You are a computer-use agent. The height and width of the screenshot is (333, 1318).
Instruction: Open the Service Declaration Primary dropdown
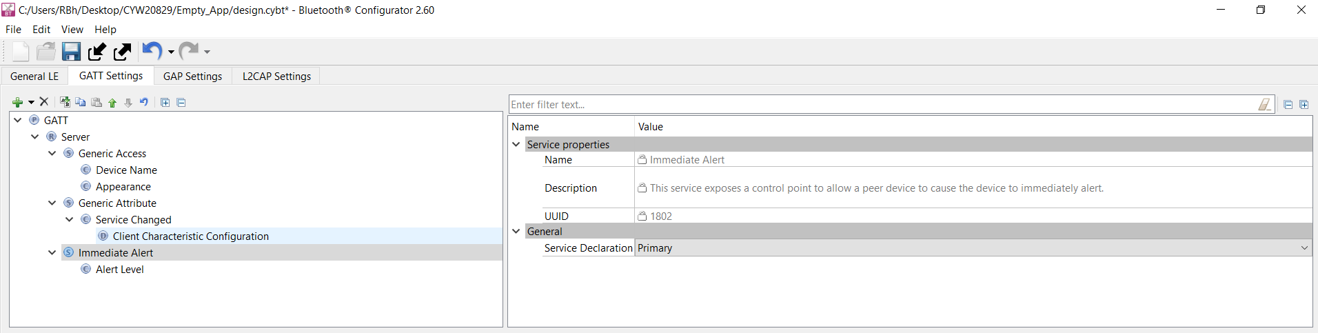pyautogui.click(x=973, y=248)
